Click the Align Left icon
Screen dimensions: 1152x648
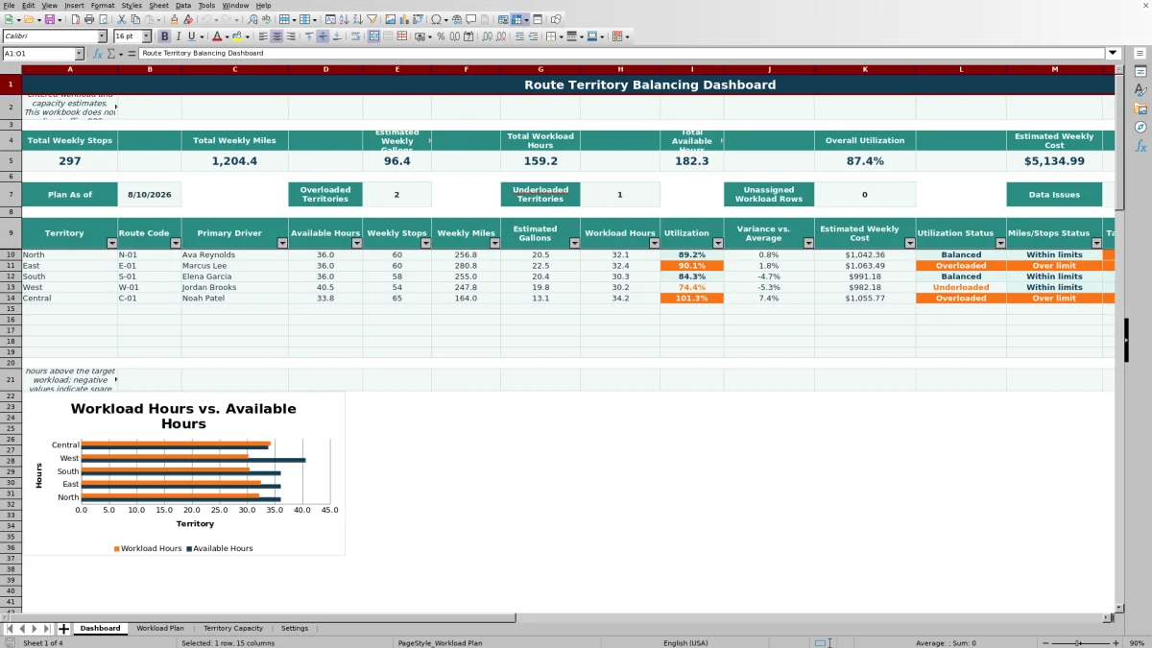point(263,36)
